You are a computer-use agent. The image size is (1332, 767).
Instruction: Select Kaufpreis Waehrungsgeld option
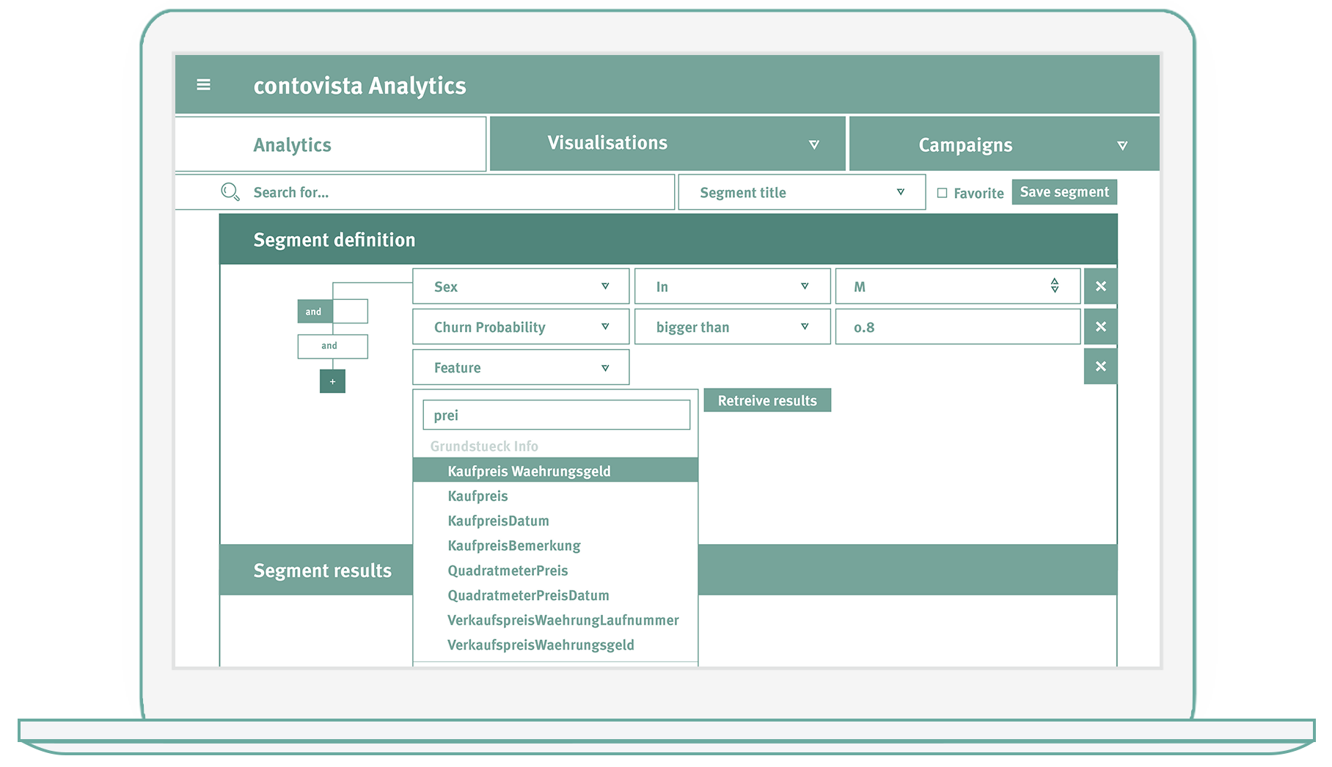coord(555,470)
